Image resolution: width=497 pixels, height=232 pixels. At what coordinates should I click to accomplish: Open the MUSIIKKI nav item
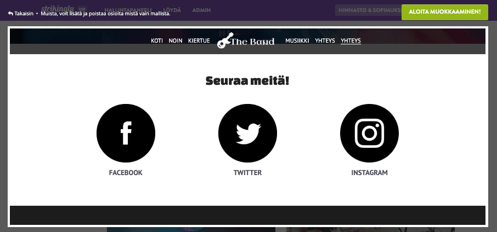coord(297,41)
